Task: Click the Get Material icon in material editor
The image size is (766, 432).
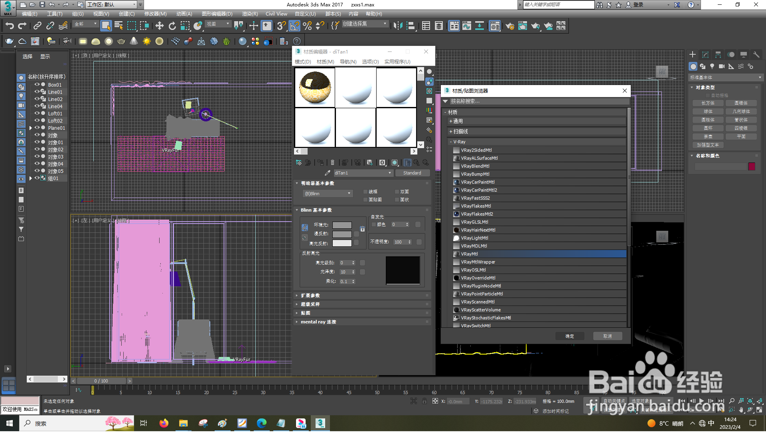Action: pyautogui.click(x=299, y=162)
